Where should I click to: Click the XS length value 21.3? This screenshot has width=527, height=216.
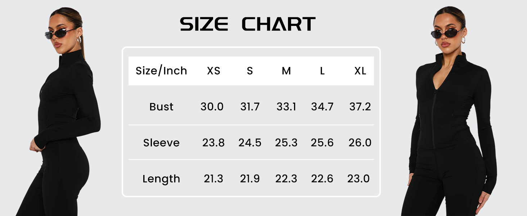point(213,179)
